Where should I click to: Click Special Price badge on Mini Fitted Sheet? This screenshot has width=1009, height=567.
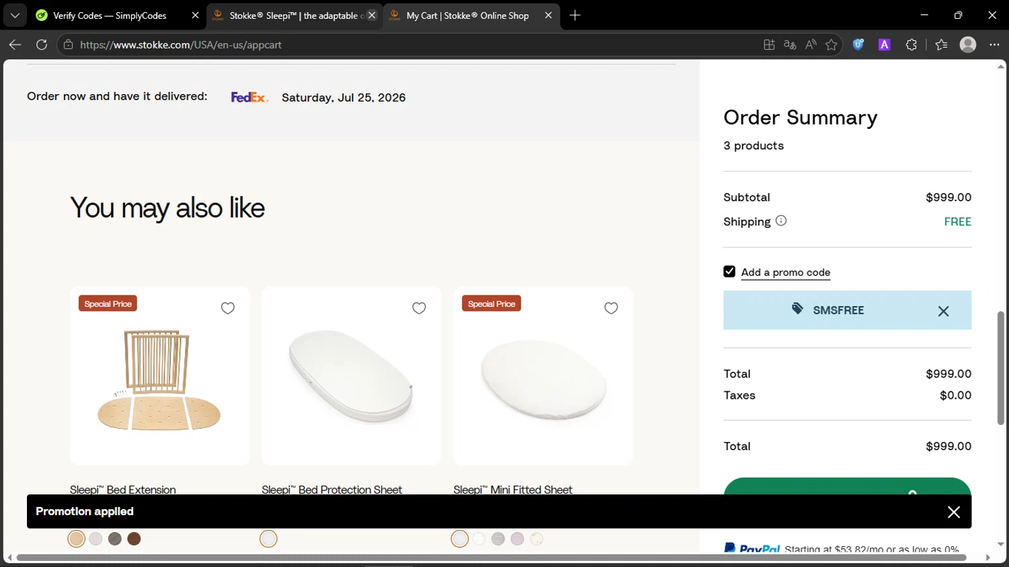(492, 304)
